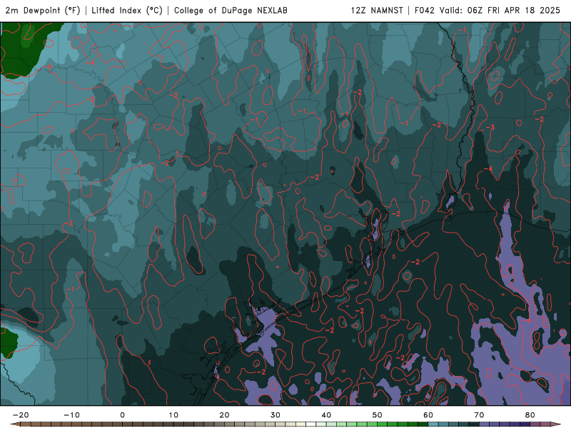Viewport: 571px width, 428px height.
Task: Click the 20 label on the color scale
Action: click(224, 415)
